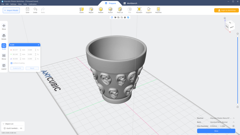
Task: Hide the model using the eye icon
Action: 21,128
